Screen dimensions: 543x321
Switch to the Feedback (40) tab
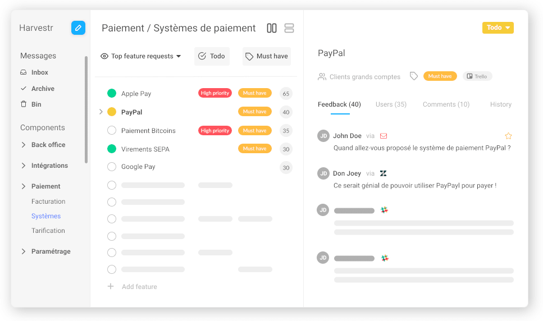tap(339, 104)
